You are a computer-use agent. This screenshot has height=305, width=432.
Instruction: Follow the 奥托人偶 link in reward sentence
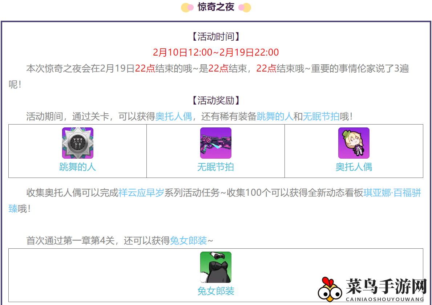[x=174, y=117]
